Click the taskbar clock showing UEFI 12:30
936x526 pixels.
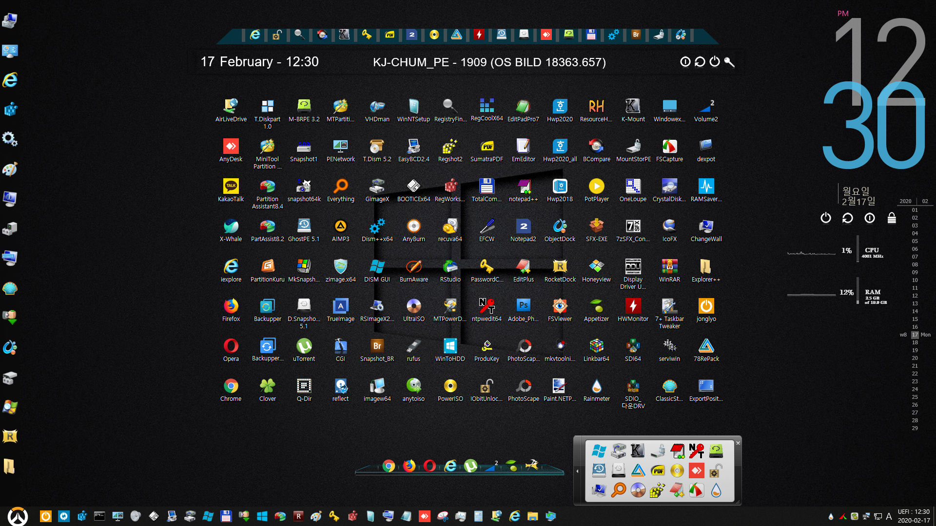tap(914, 516)
